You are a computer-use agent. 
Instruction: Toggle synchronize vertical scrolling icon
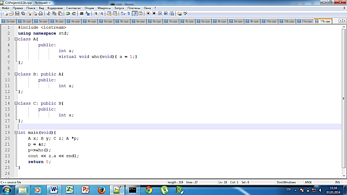[109, 13]
